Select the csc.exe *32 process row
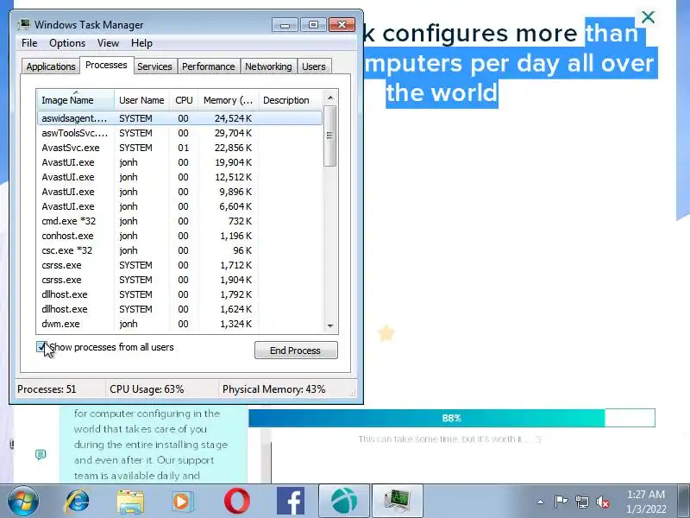 (179, 250)
